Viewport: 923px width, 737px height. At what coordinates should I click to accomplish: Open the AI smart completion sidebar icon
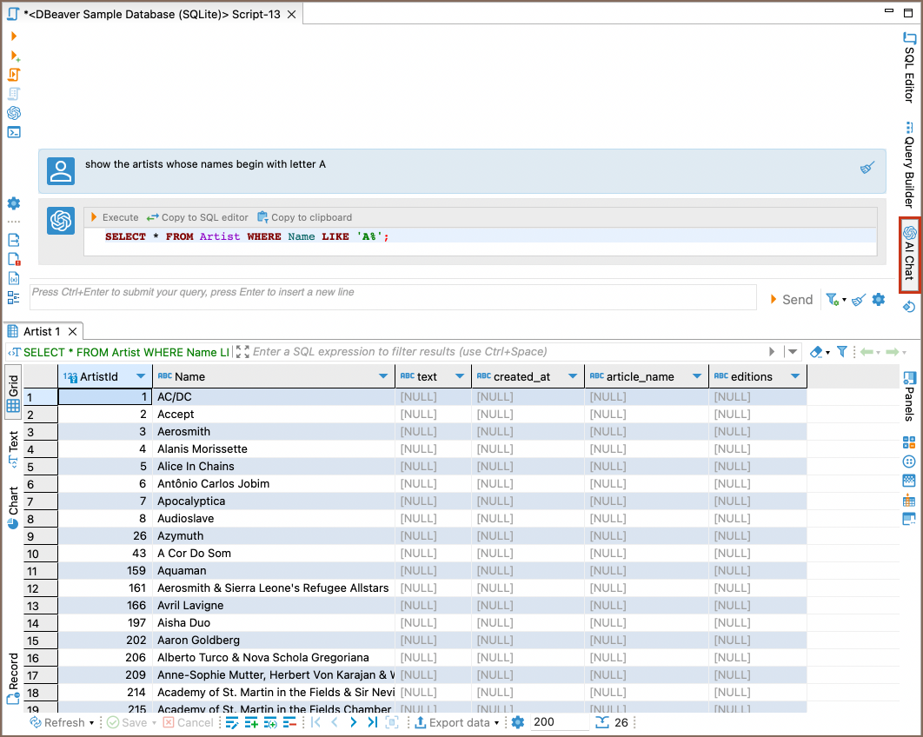point(12,113)
